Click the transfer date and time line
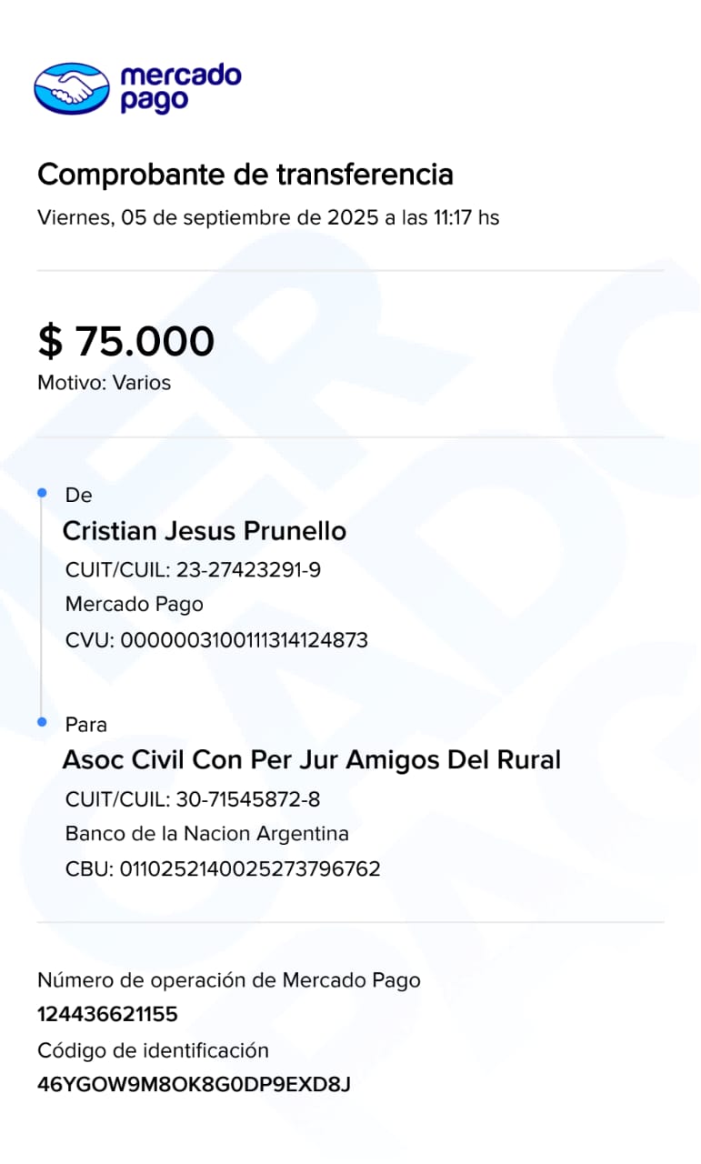 268,218
